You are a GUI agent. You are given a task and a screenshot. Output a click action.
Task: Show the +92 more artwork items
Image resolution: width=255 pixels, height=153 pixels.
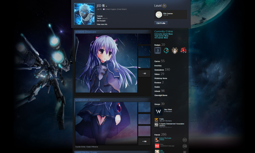144,74
